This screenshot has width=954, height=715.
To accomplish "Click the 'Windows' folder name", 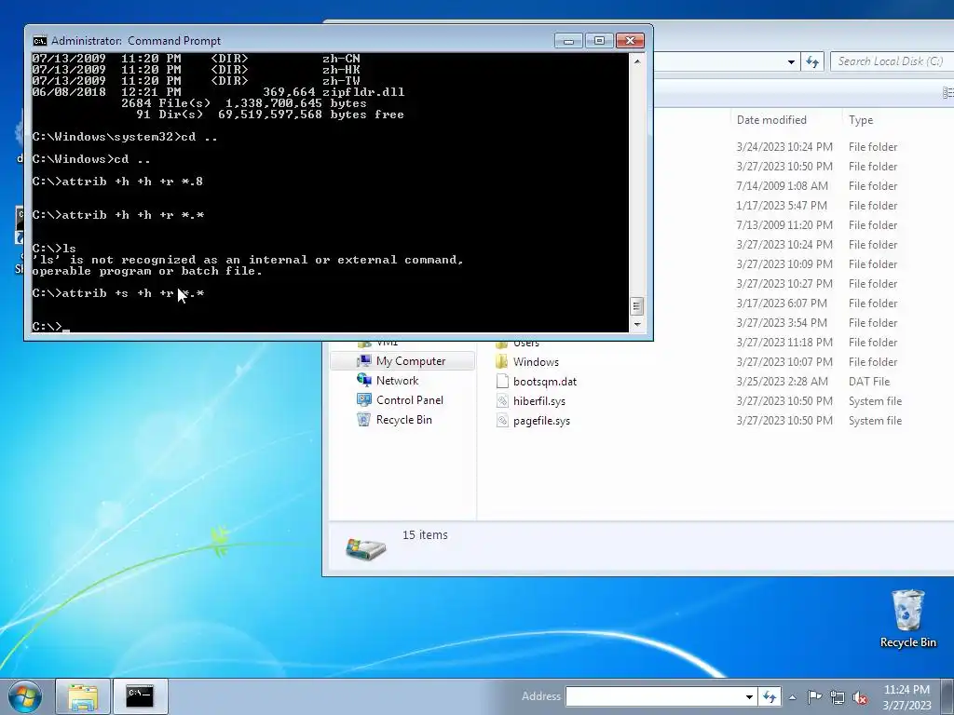I will (536, 362).
